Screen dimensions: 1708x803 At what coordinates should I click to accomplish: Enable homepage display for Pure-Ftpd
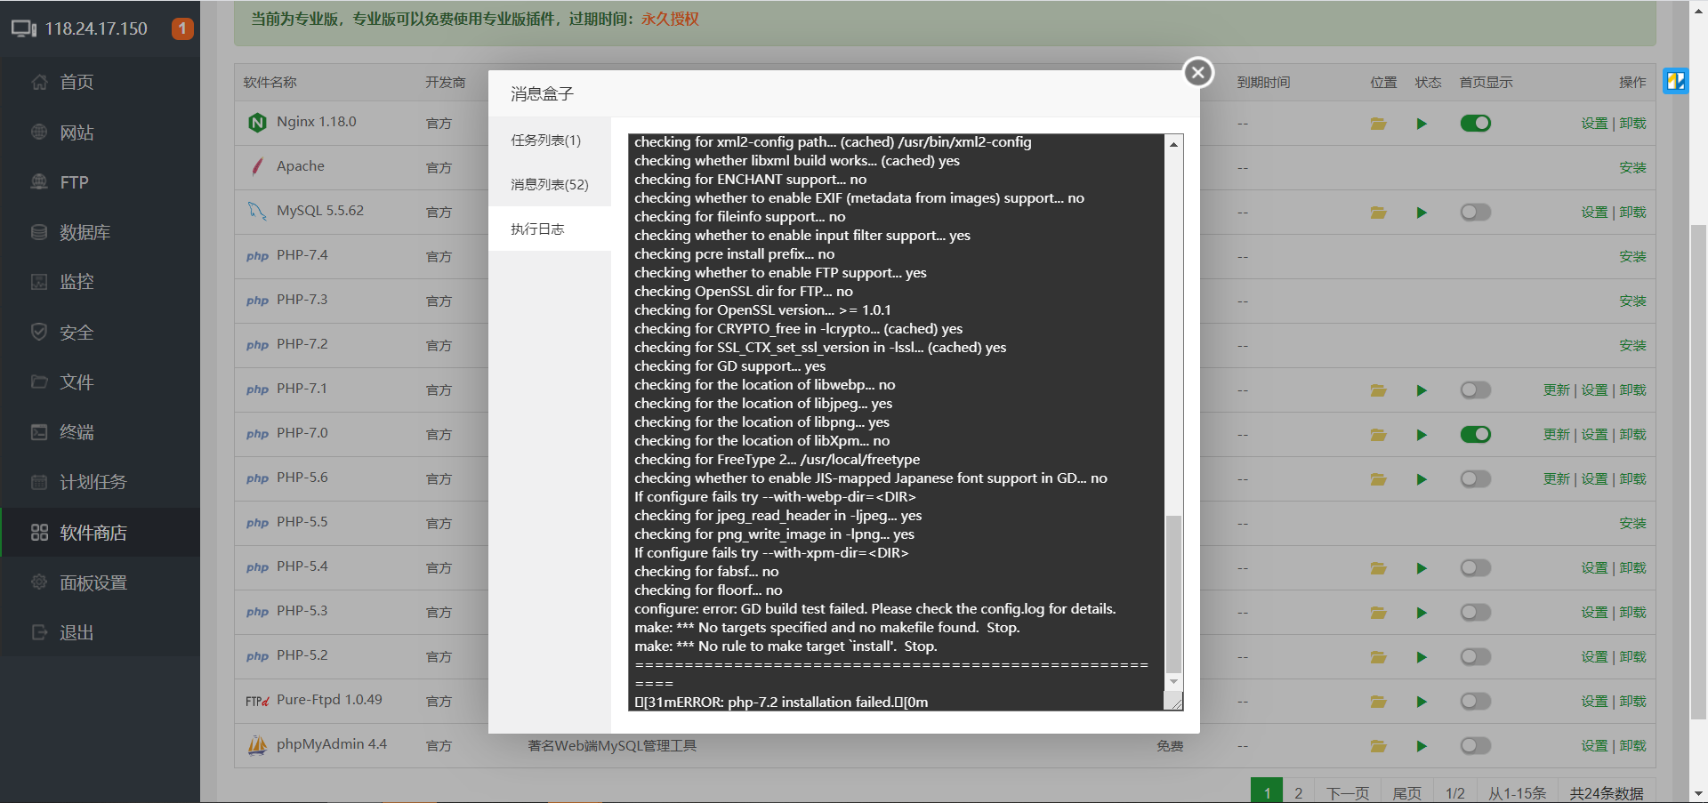click(x=1475, y=702)
